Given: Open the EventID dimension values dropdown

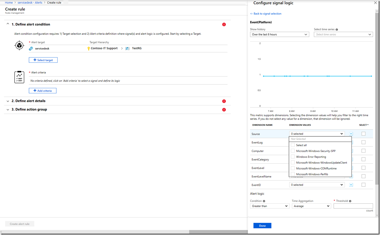Looking at the screenshot, I should 317,185.
